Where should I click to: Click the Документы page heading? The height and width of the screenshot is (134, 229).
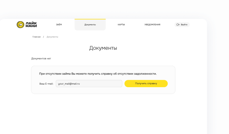(x=103, y=48)
